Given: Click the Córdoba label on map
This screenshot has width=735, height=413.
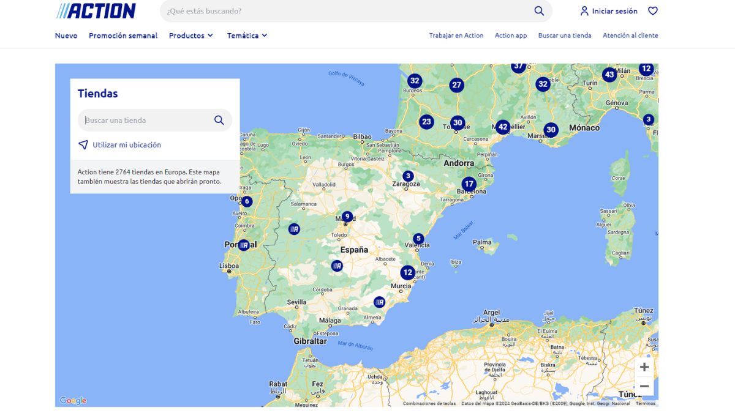Looking at the screenshot, I should pyautogui.click(x=322, y=290).
